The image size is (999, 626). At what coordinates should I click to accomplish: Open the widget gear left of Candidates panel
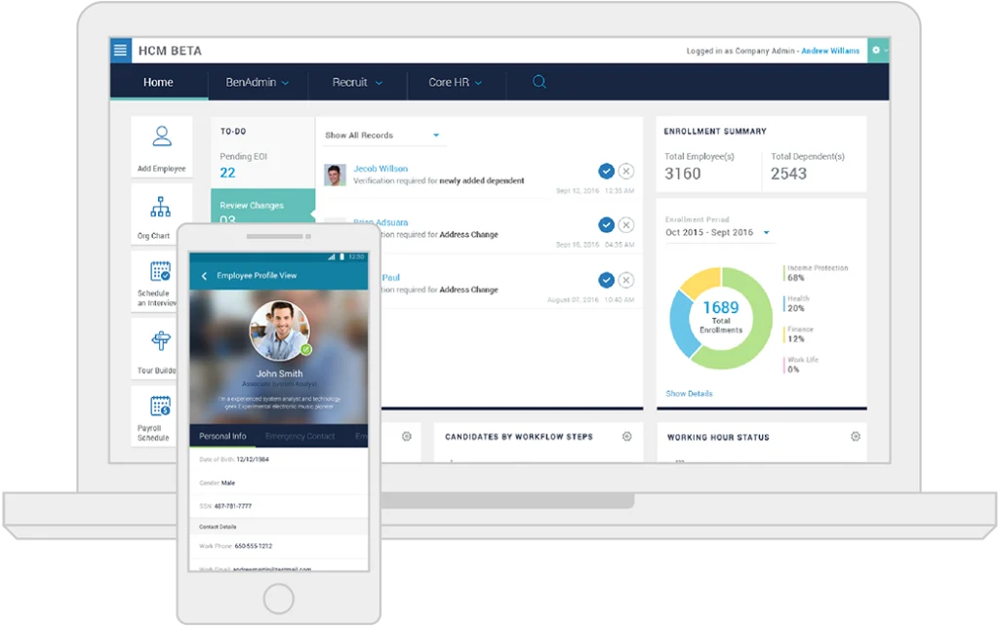[407, 436]
